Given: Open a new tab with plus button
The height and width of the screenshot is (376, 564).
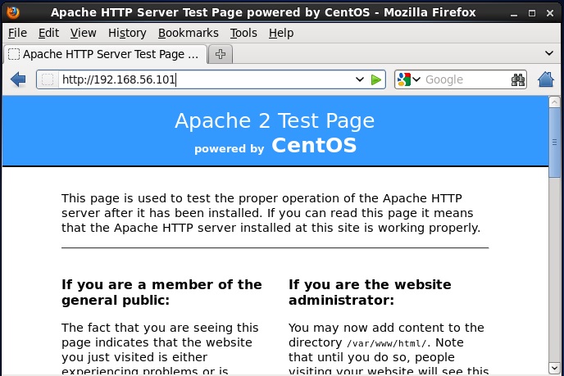Looking at the screenshot, I should (221, 54).
